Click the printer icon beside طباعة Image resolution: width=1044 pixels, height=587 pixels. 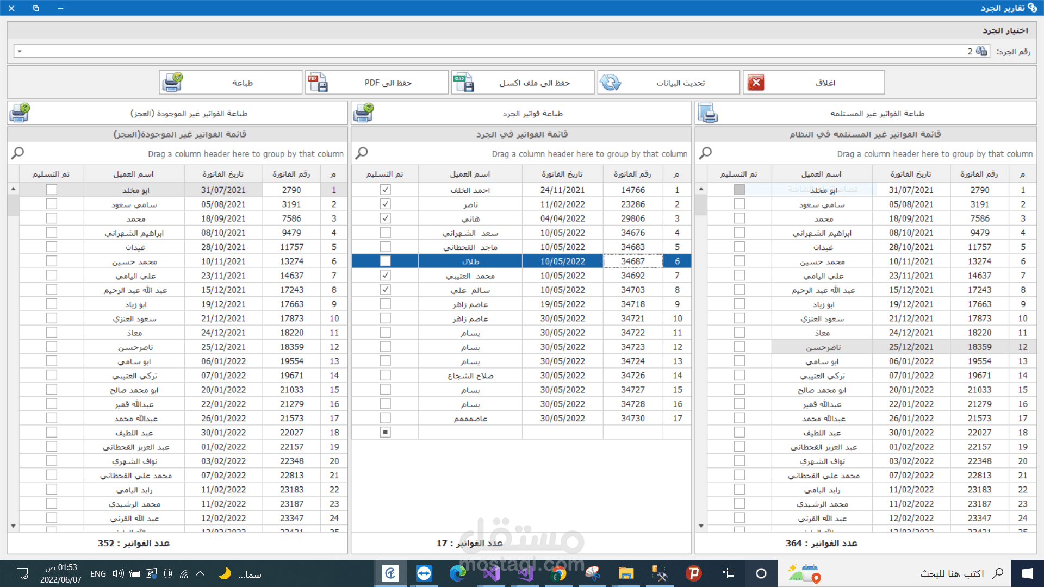173,83
